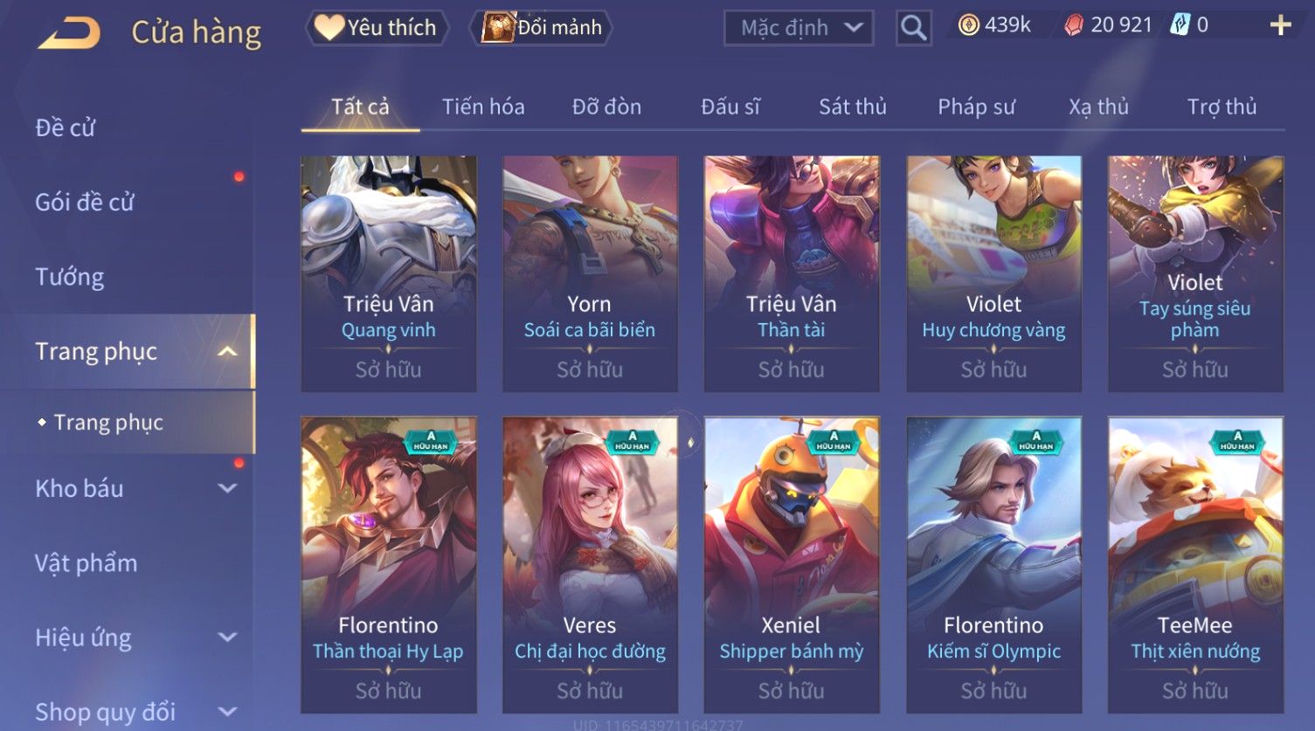The width and height of the screenshot is (1315, 731).
Task: Open Gói đề cử in sidebar
Action: pos(85,202)
